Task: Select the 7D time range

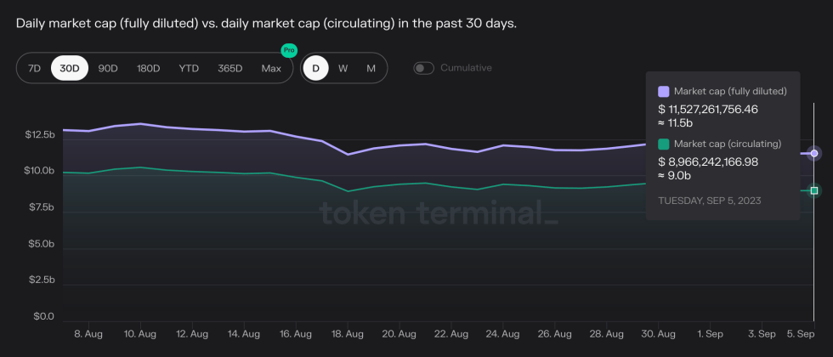Action: click(34, 68)
